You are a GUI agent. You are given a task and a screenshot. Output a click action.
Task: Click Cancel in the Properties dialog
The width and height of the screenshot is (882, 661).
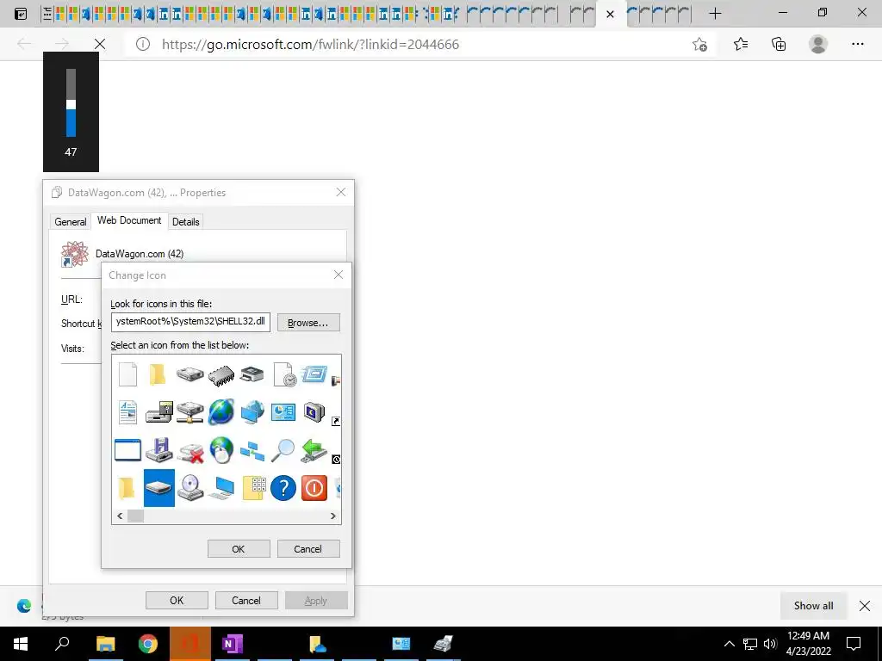246,600
